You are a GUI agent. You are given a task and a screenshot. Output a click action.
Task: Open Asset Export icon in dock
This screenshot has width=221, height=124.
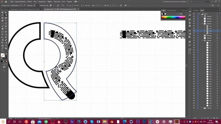pos(190,50)
